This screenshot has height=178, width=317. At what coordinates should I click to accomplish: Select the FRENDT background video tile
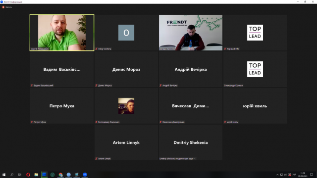coord(190,33)
